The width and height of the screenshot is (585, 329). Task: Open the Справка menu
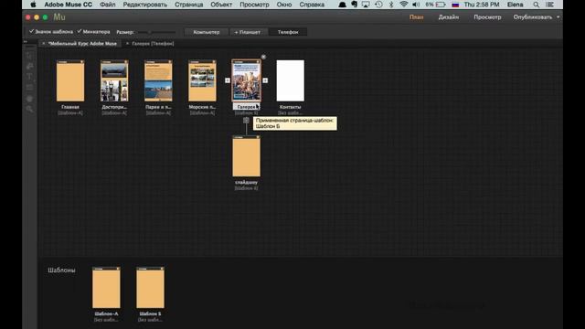click(x=312, y=5)
